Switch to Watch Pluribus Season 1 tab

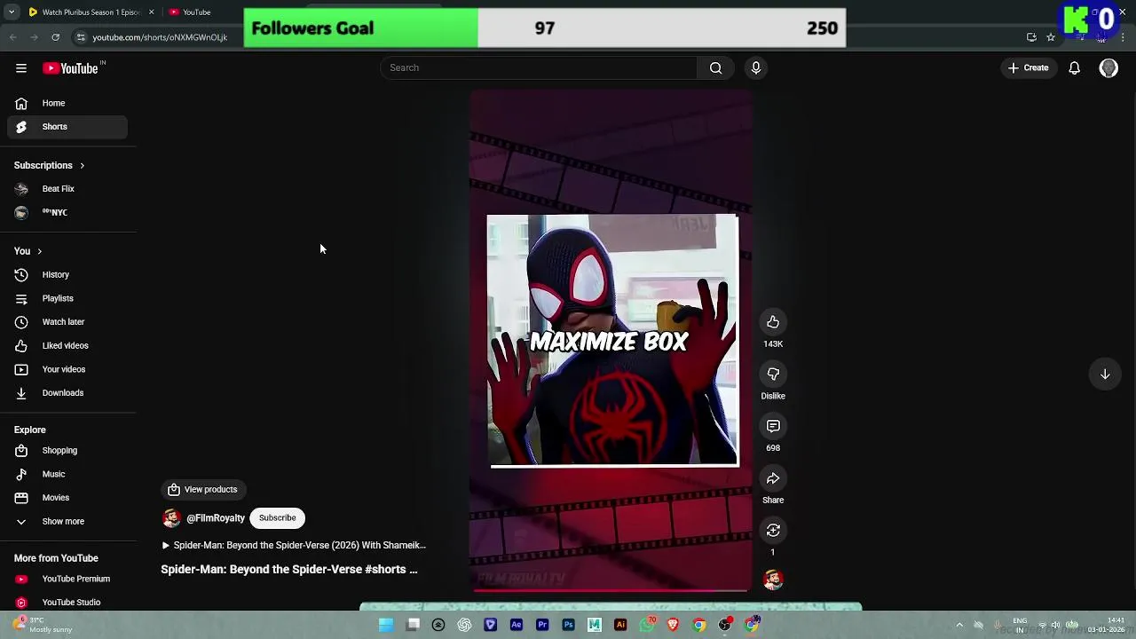(x=91, y=12)
